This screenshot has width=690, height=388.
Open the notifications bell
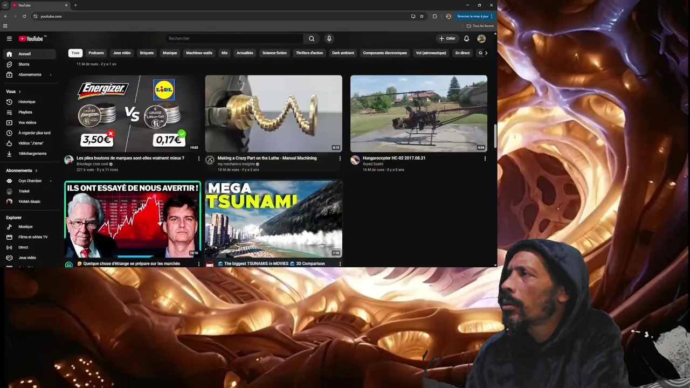click(466, 38)
